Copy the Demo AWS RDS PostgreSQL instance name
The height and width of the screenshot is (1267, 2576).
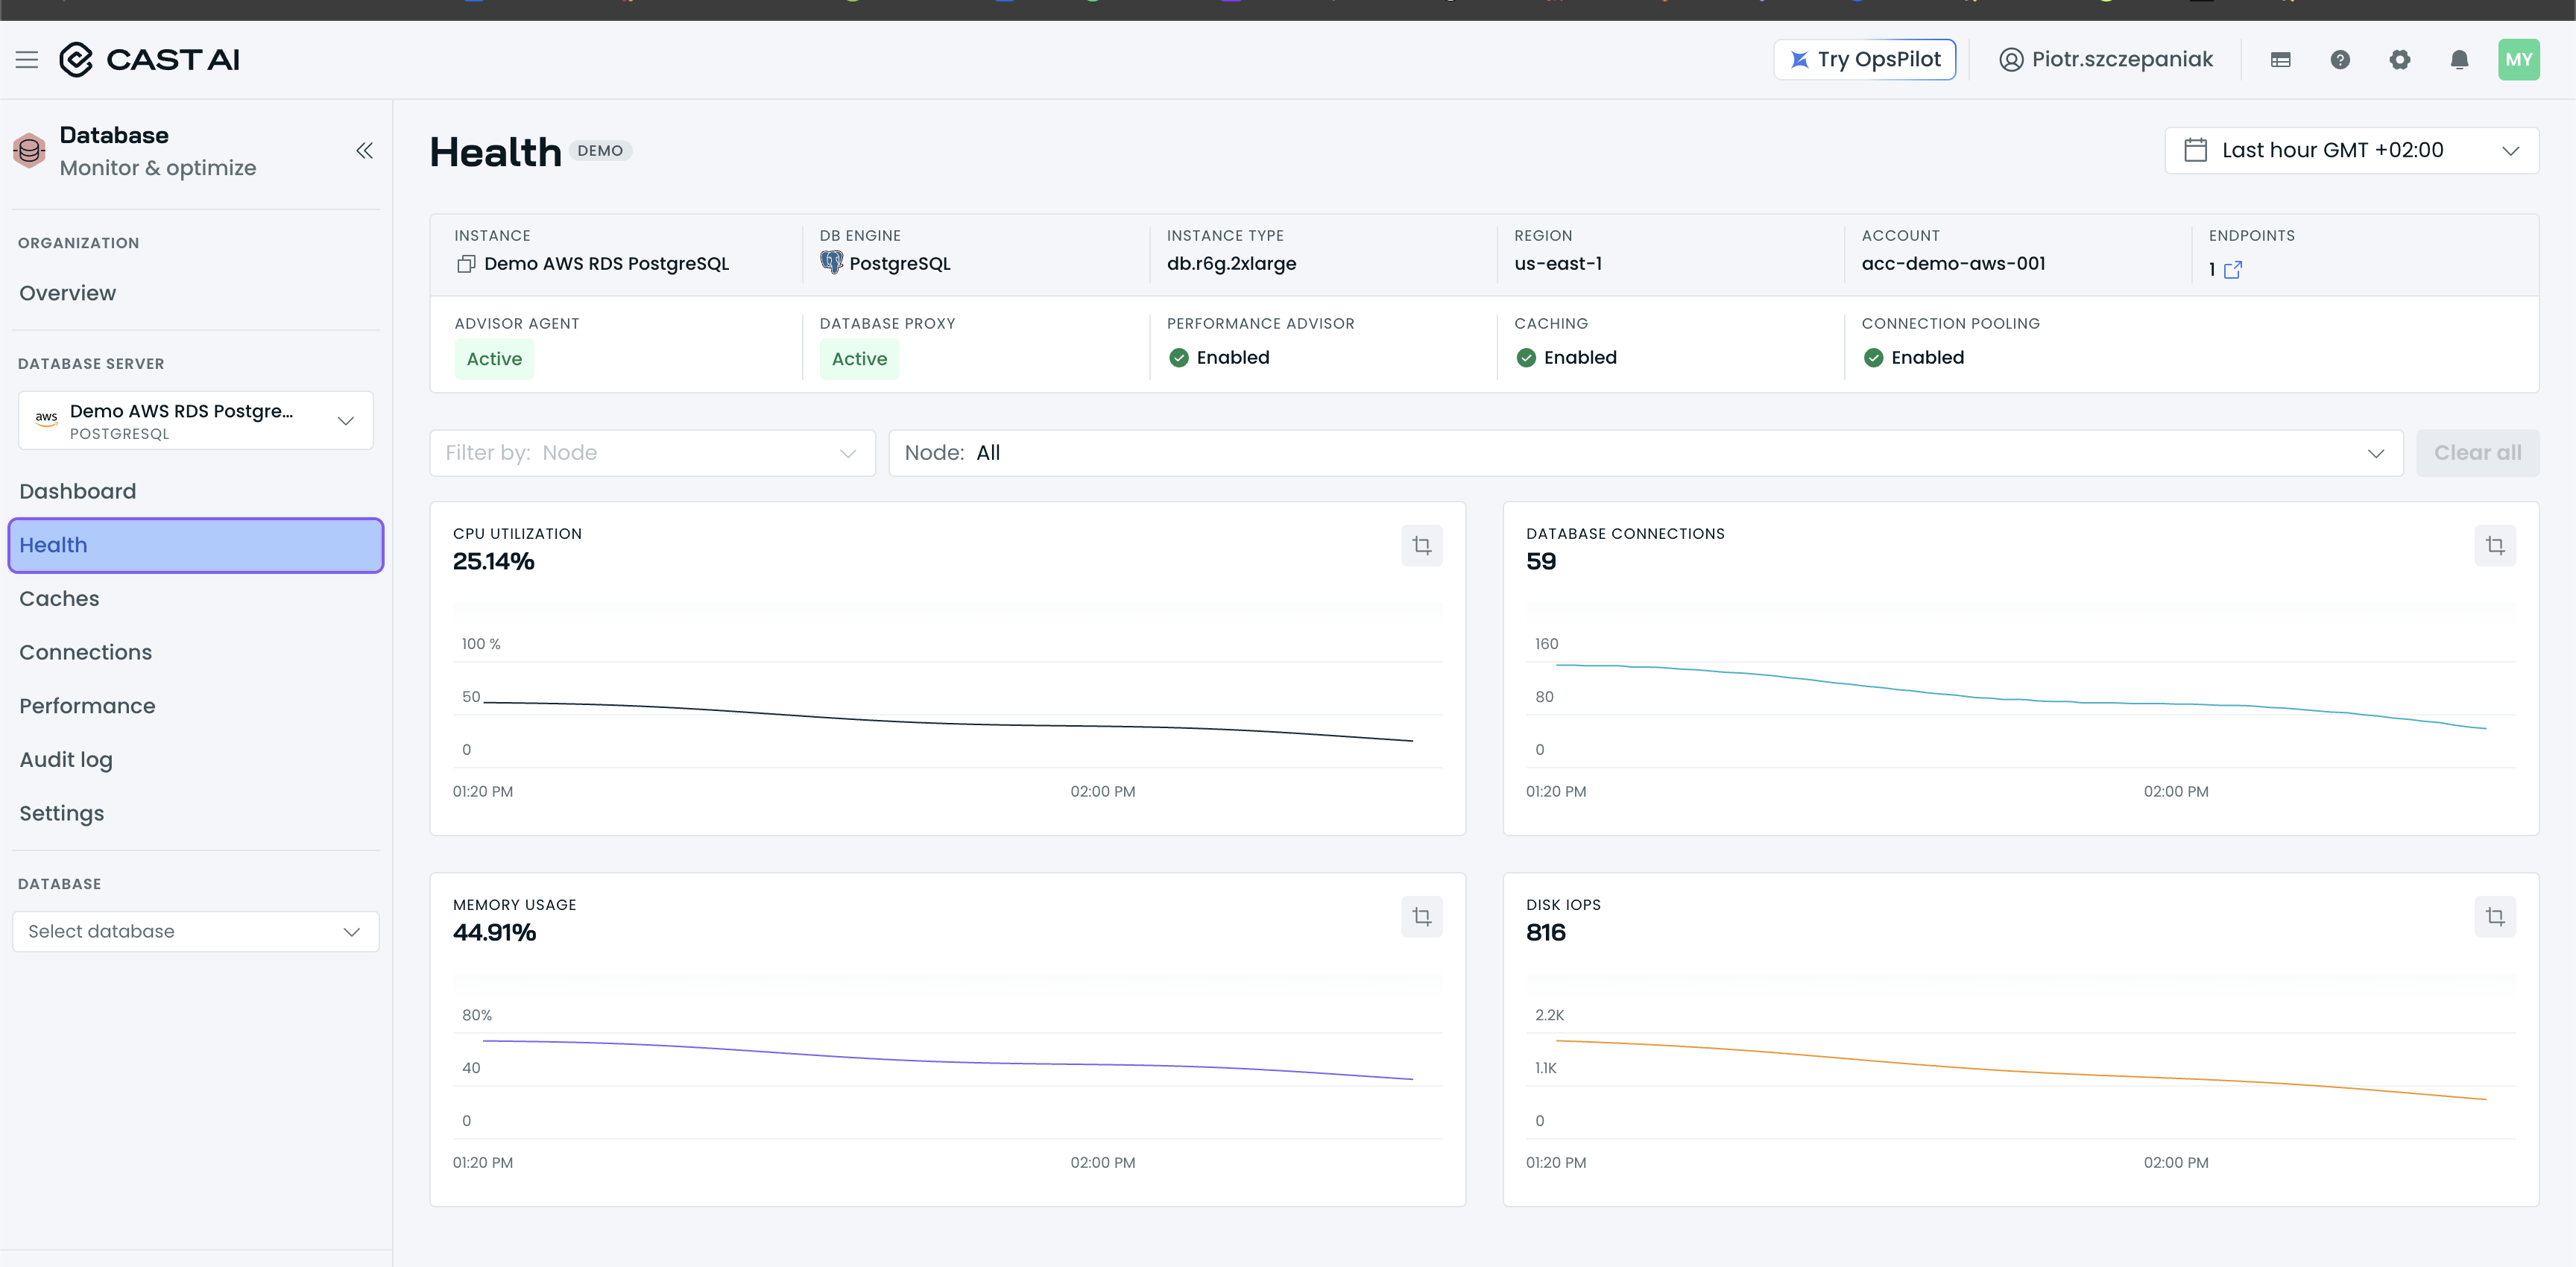(x=465, y=264)
